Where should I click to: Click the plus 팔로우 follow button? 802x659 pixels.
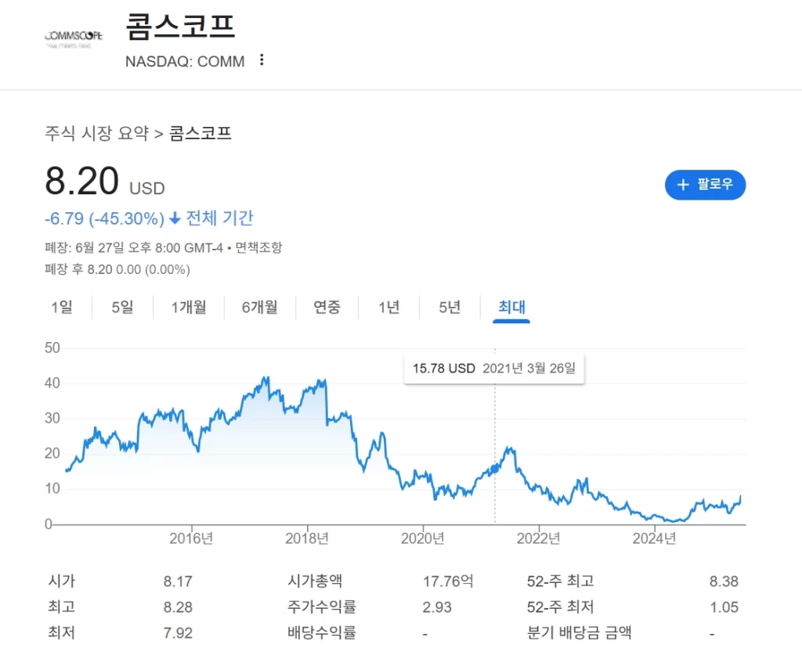(705, 185)
